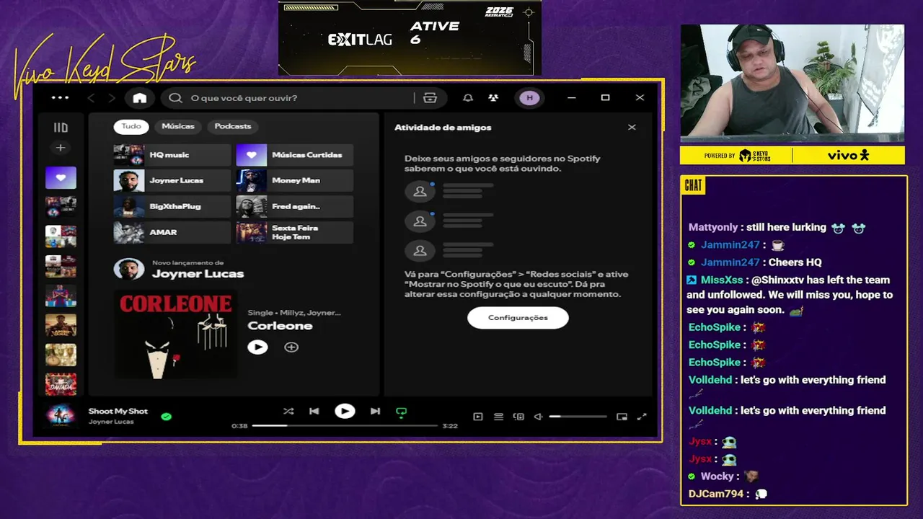923x519 pixels.
Task: Add Corleone to library with plus
Action: [291, 347]
